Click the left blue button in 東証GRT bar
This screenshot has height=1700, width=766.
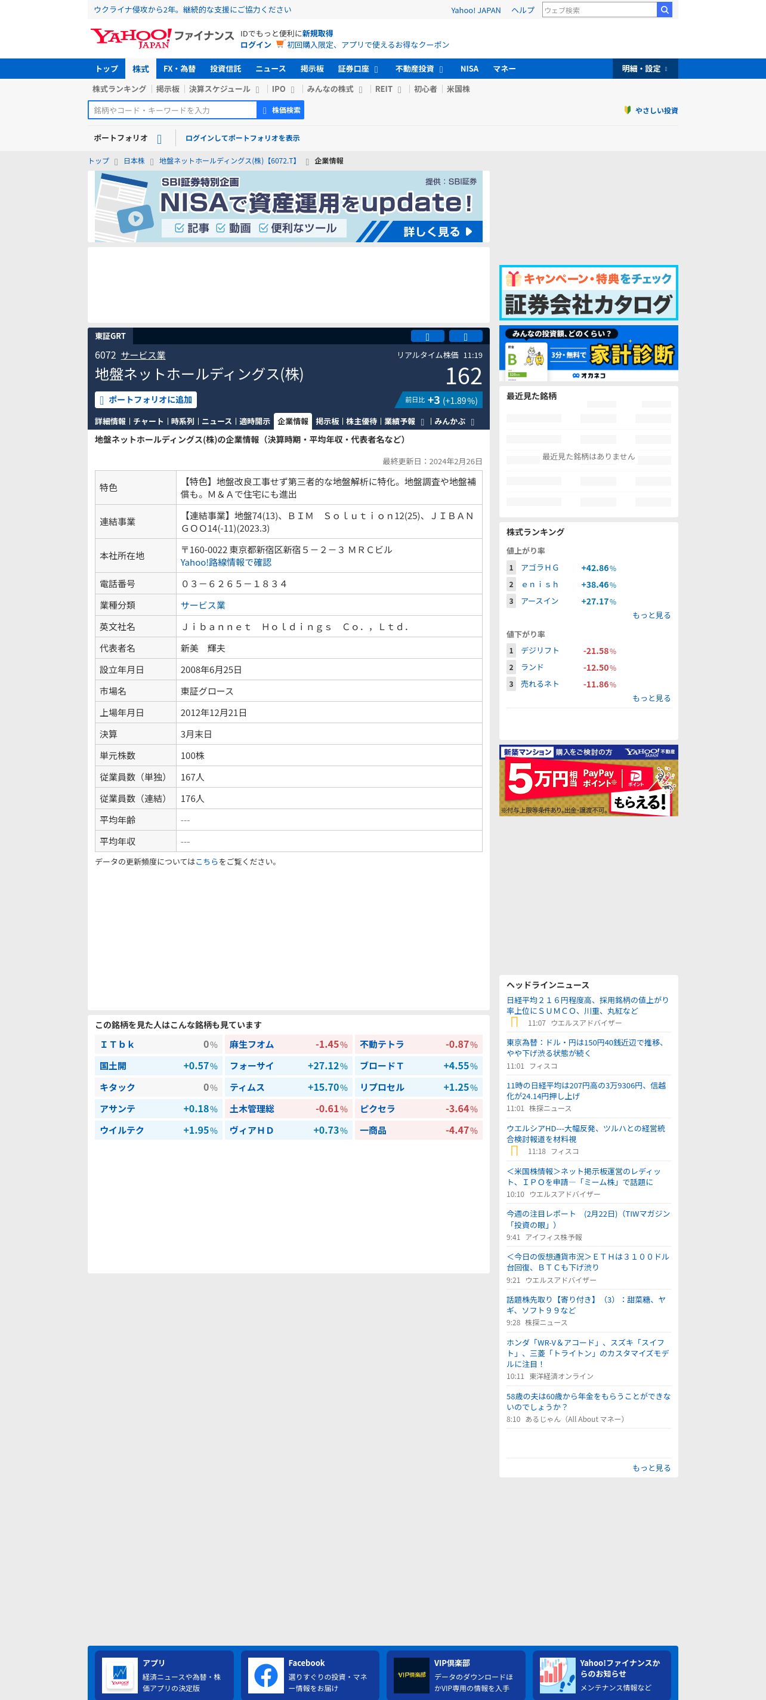(x=427, y=337)
